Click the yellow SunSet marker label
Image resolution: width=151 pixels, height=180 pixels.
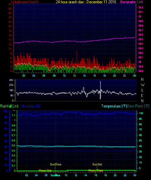click(x=97, y=164)
